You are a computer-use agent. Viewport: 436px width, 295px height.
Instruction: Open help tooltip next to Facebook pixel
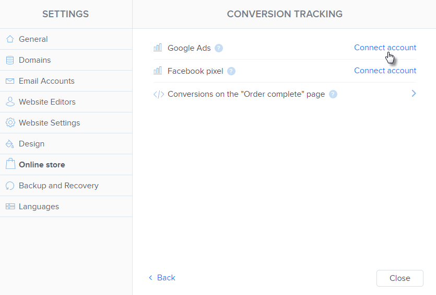click(231, 71)
